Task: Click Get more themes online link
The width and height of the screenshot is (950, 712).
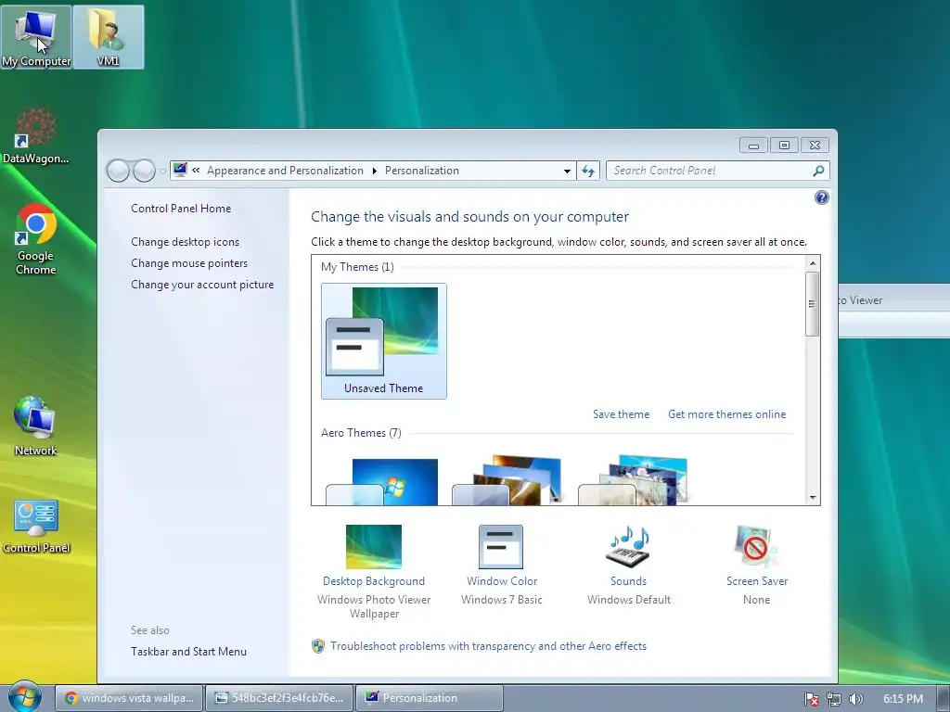Action: click(727, 414)
